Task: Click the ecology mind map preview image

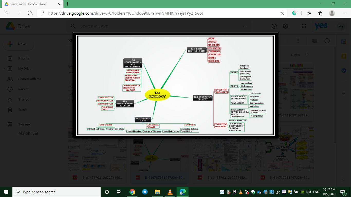Action: (x=175, y=85)
